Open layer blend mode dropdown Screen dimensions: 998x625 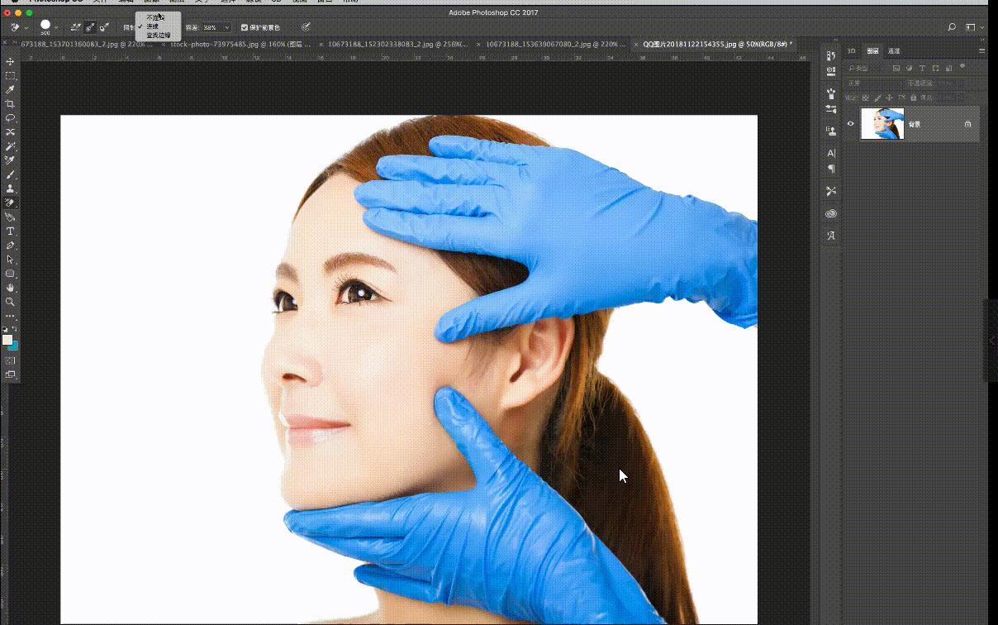point(873,83)
